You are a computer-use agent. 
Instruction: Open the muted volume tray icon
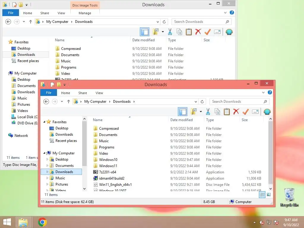click(x=262, y=222)
